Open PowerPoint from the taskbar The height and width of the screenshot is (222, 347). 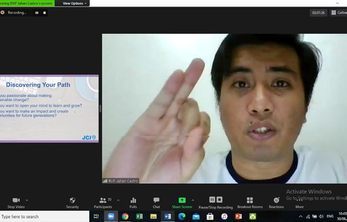pyautogui.click(x=238, y=216)
